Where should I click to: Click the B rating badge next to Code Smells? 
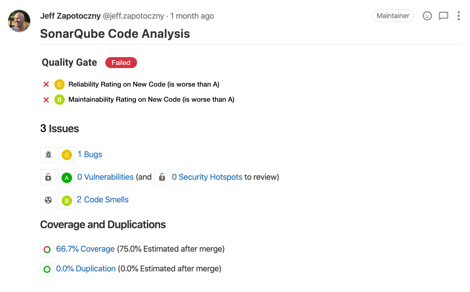pyautogui.click(x=66, y=200)
